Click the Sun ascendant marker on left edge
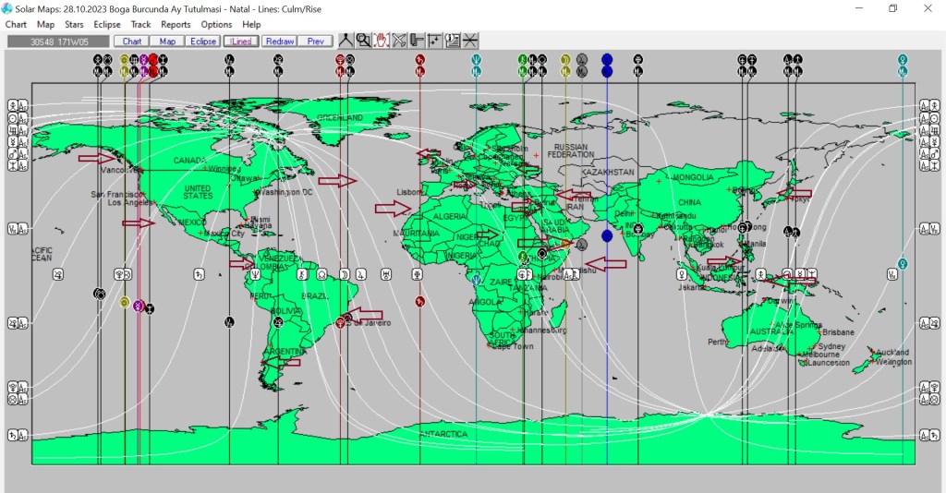The height and width of the screenshot is (493, 946). tap(14, 118)
